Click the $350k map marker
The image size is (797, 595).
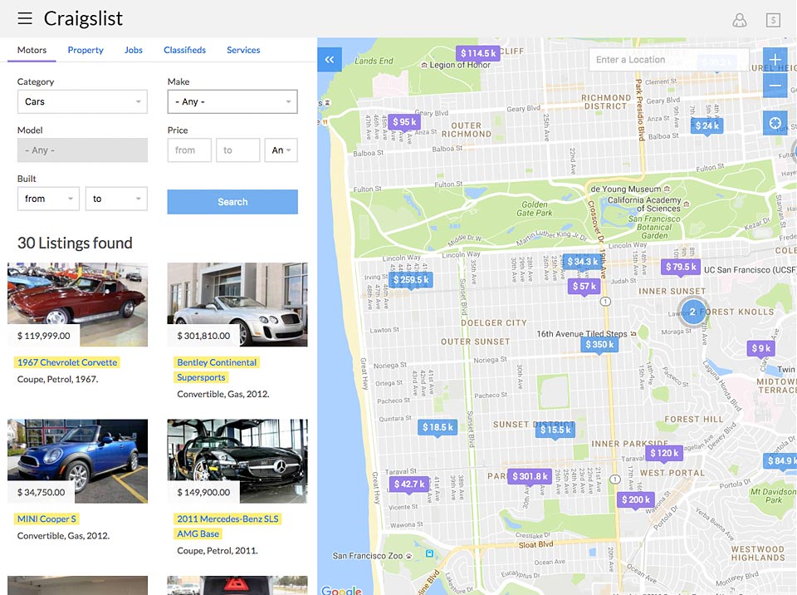pyautogui.click(x=599, y=345)
